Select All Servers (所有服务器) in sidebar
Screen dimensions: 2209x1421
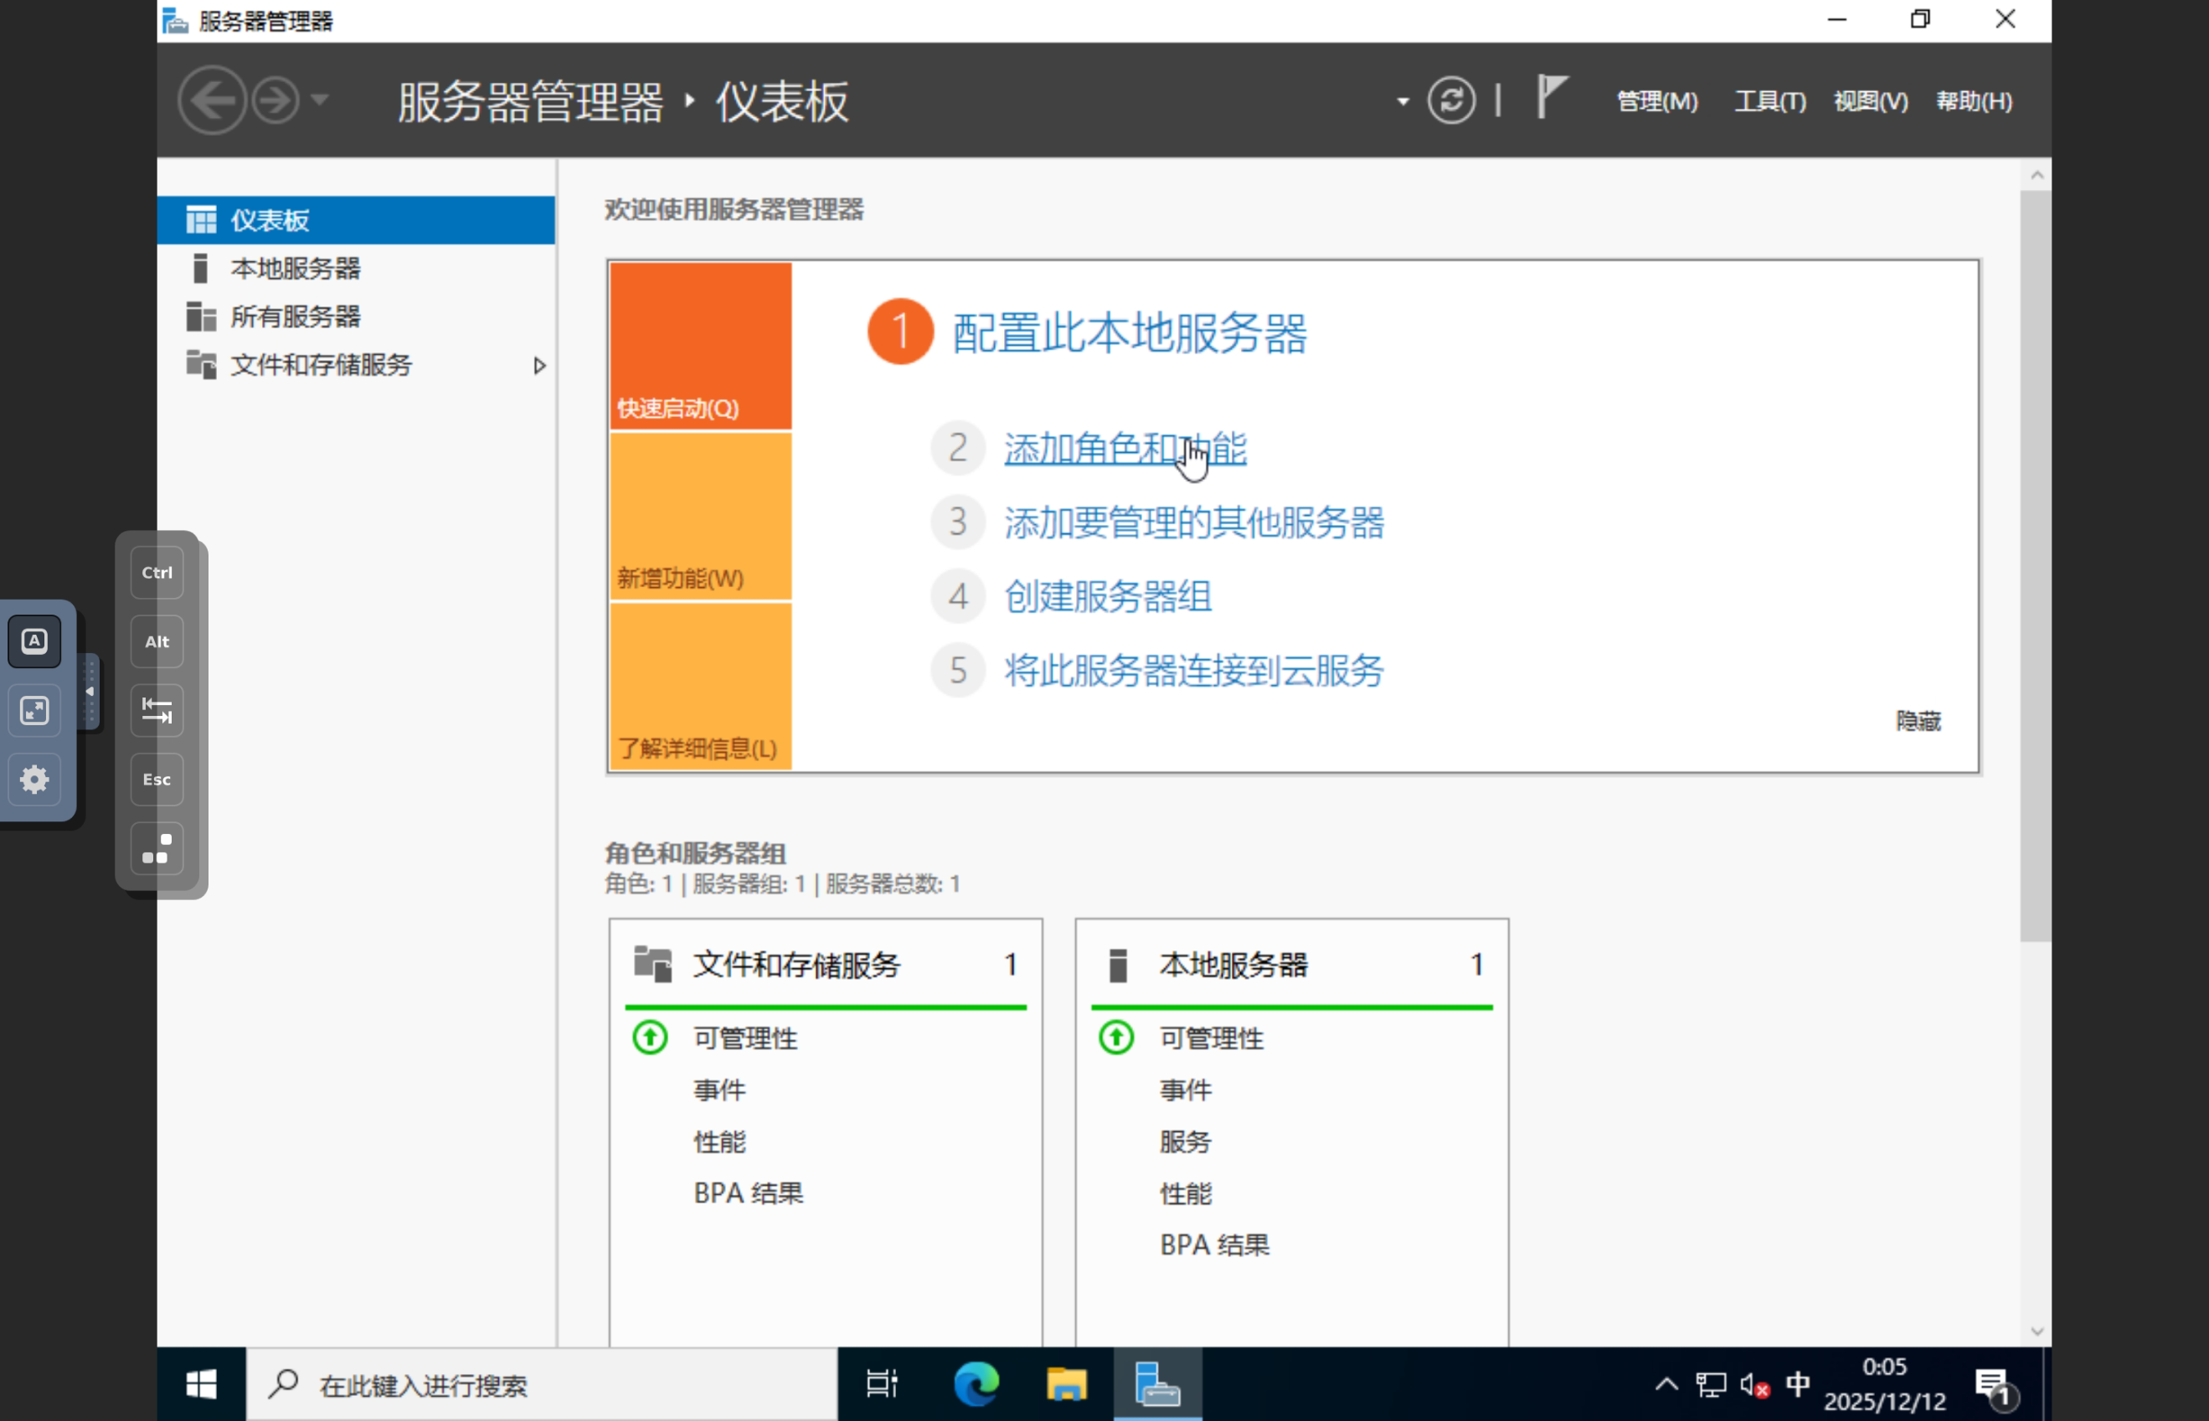point(295,317)
